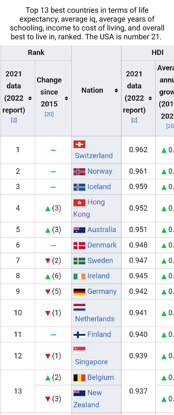
Task: Click the Hong Kong flag icon
Action: coord(79,202)
